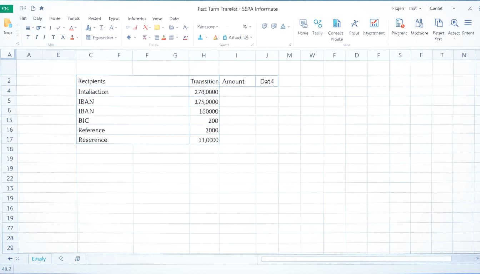Screen dimensions: 480x274
Task: Click the Pargrent document icon
Action: click(400, 24)
